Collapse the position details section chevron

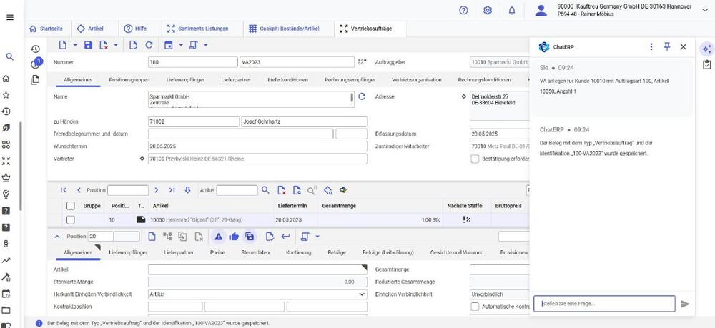[x=57, y=236]
